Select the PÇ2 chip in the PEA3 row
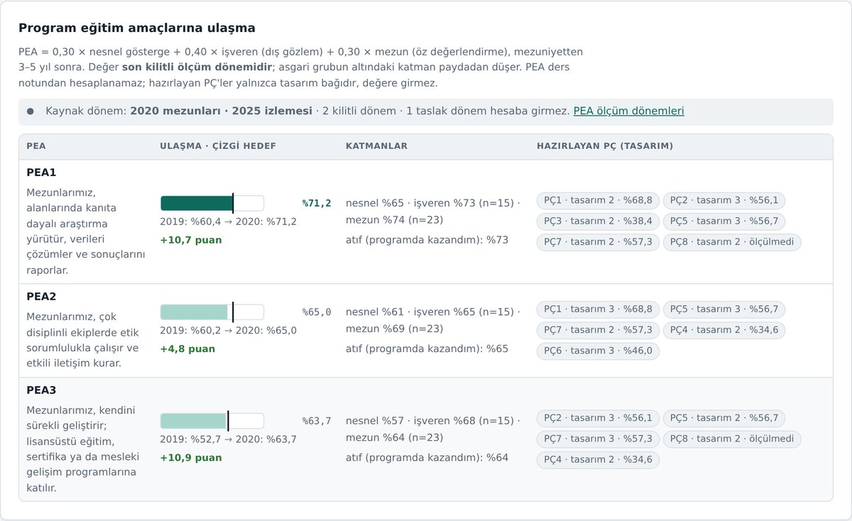 (598, 418)
